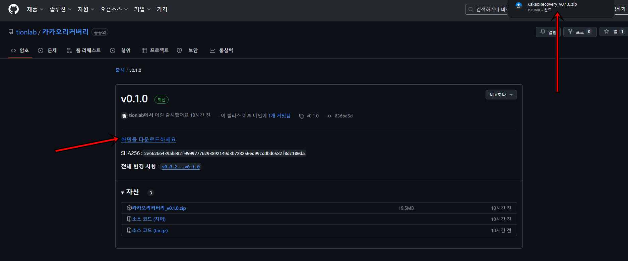The height and width of the screenshot is (261, 628).
Task: Open the 화면을 다운로드하세요 link
Action: pos(148,140)
